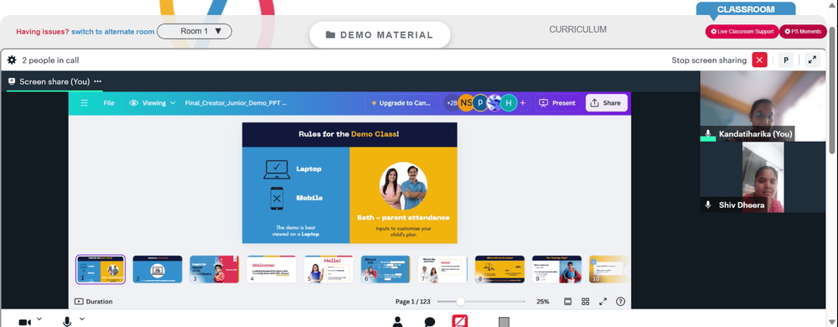Screen dimensions: 838x327
Task: Click the PS Moments button
Action: pos(803,32)
